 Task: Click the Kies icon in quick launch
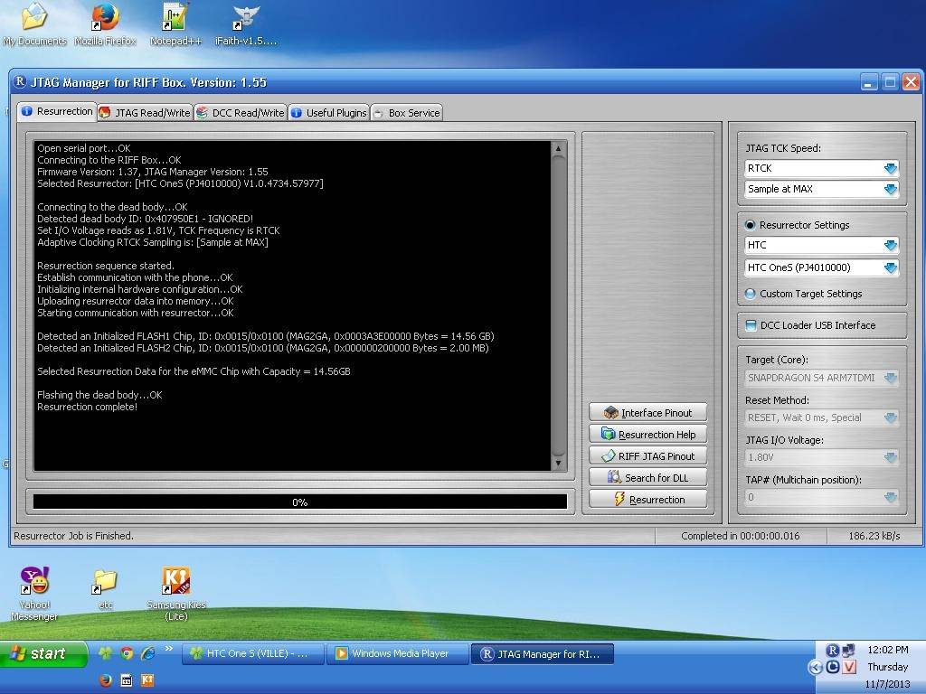tap(147, 680)
